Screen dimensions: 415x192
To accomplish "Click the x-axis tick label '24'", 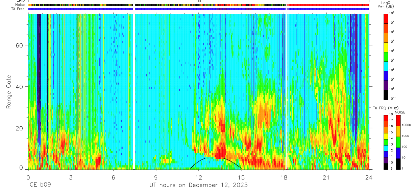I will click(369, 178).
